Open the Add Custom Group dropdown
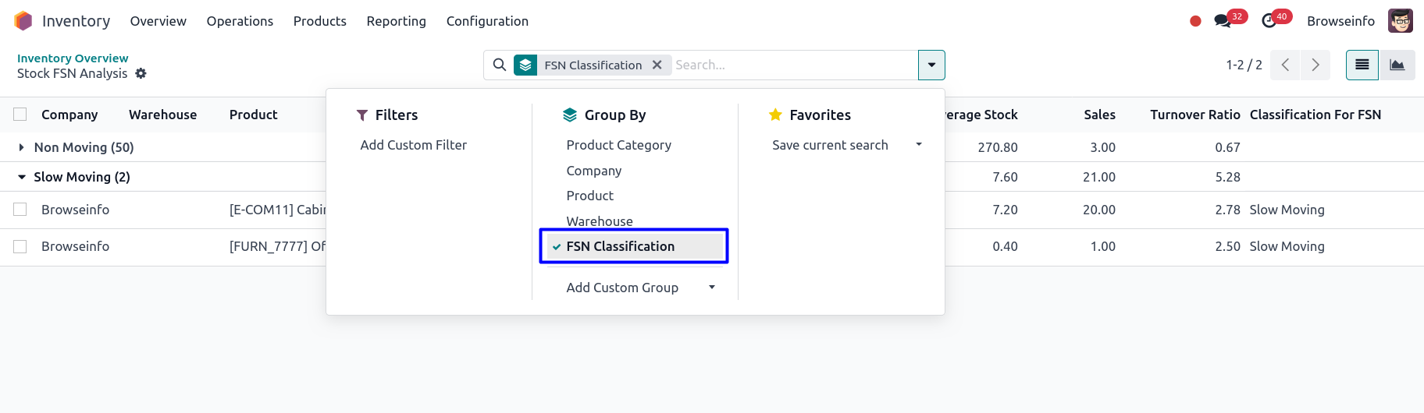Image resolution: width=1424 pixels, height=413 pixels. tap(639, 288)
